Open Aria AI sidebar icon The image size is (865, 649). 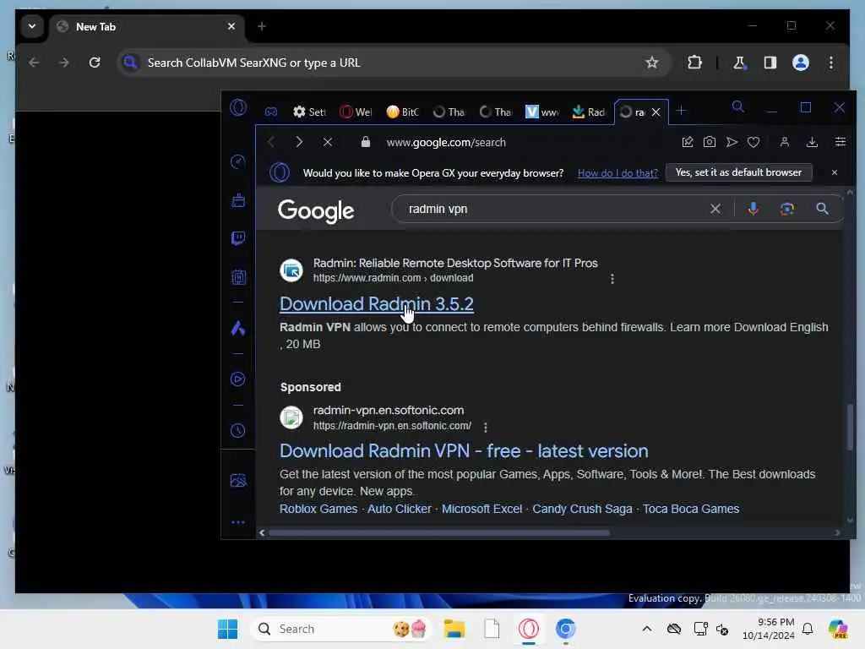(x=237, y=329)
